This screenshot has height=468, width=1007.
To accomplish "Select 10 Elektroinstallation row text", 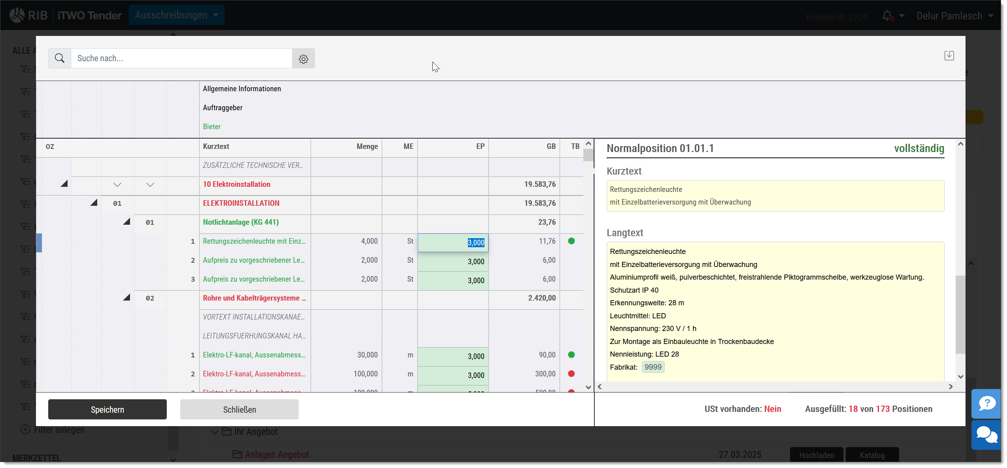I will pyautogui.click(x=236, y=184).
